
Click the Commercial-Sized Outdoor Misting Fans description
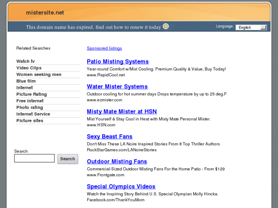(x=156, y=169)
